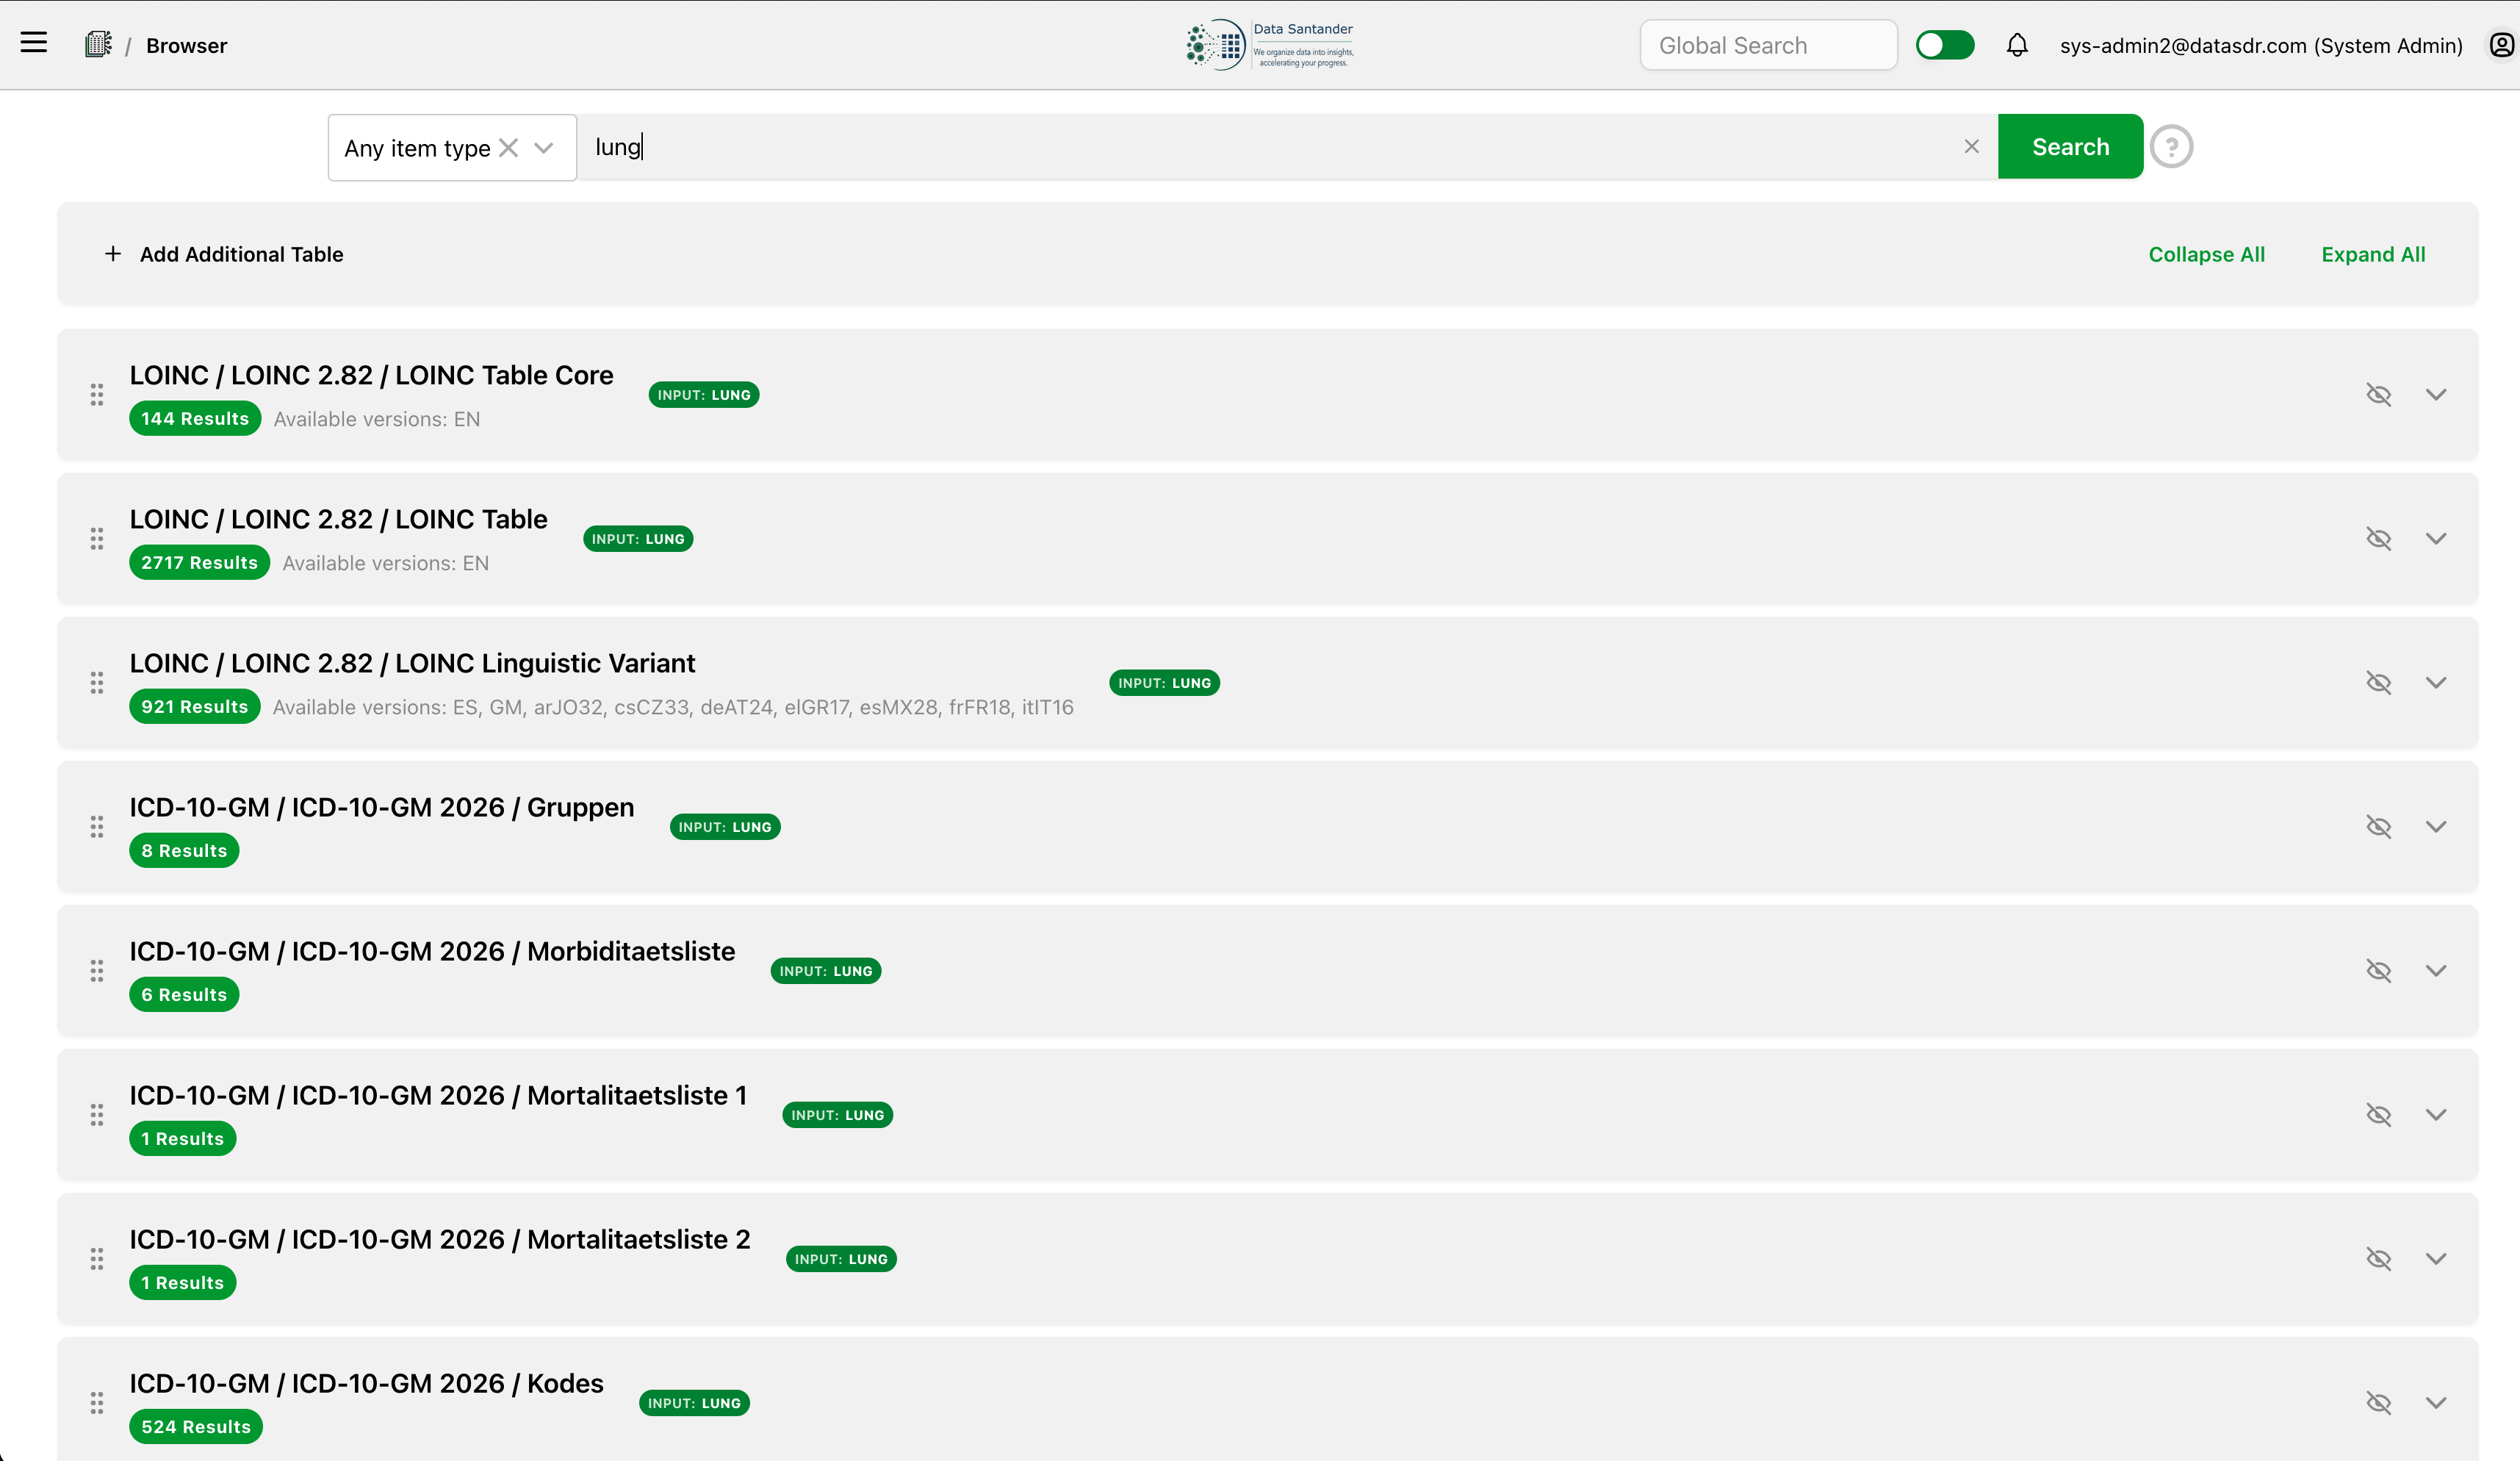Open the user account profile icon
The height and width of the screenshot is (1461, 2520).
[2501, 45]
